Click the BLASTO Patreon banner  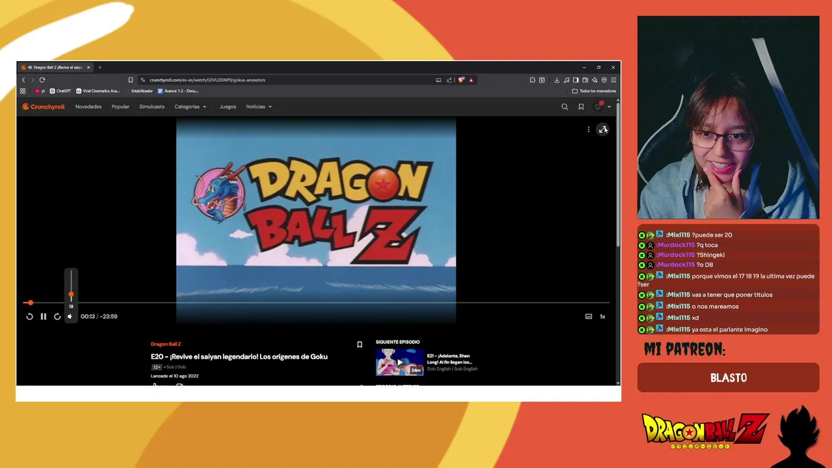[728, 378]
